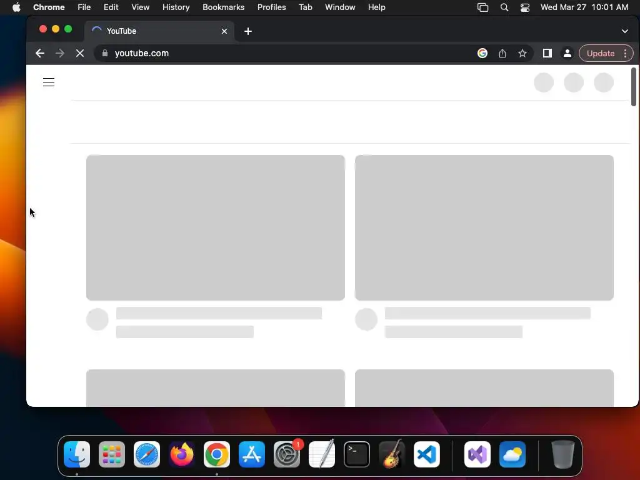Open the Help menu
This screenshot has height=480, width=640.
376,7
